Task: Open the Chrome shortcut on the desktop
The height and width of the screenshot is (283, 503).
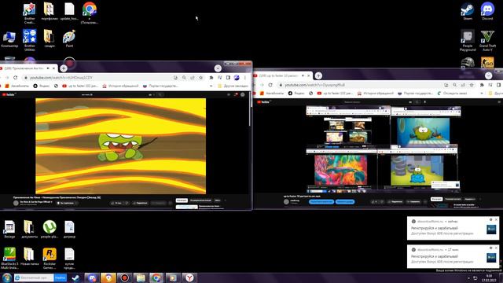Action: 89,13
